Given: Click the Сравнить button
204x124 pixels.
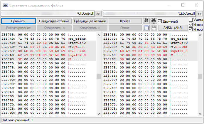Looking at the screenshot, I should click(x=18, y=21).
